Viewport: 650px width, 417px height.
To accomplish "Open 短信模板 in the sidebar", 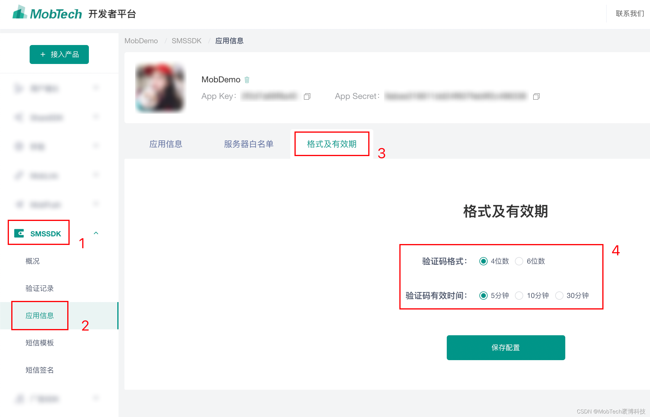I will (x=40, y=343).
